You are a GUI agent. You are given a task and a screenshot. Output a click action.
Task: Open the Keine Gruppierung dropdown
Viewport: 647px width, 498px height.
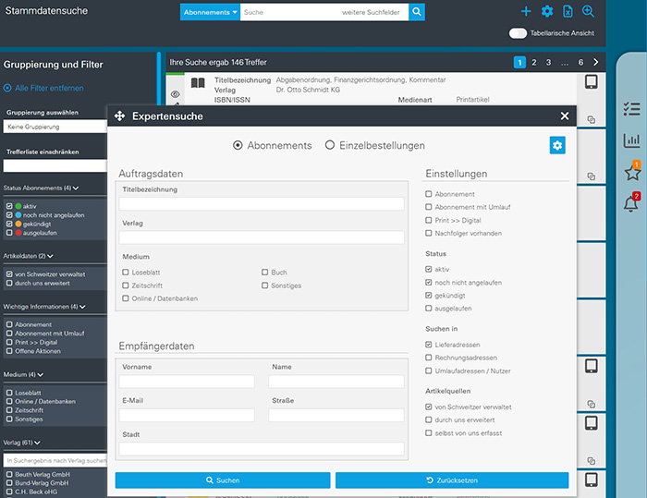coord(55,127)
